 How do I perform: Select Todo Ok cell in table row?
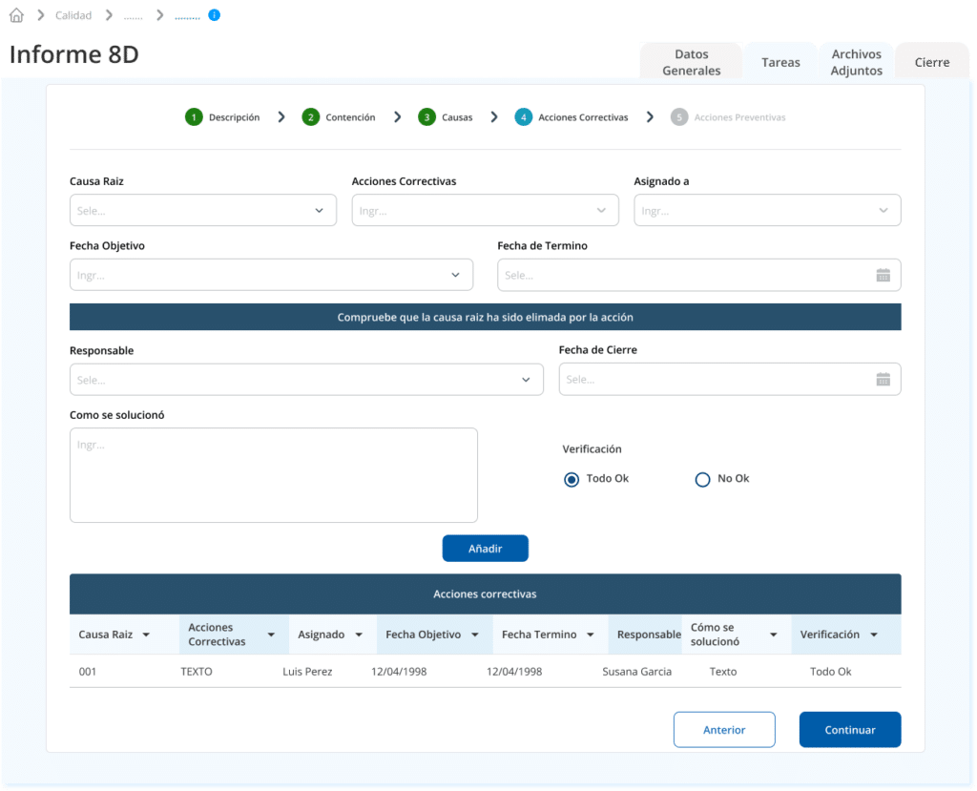pos(831,672)
